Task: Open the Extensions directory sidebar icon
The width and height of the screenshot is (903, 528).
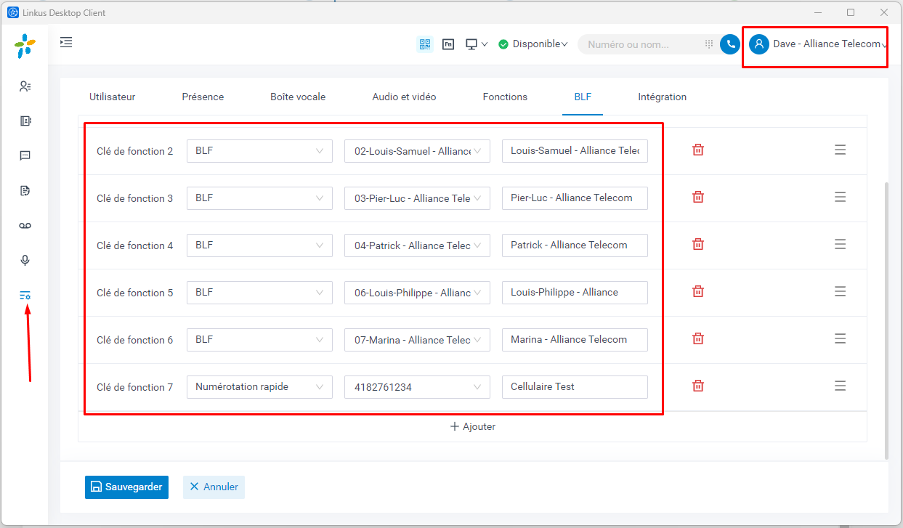Action: (x=25, y=121)
